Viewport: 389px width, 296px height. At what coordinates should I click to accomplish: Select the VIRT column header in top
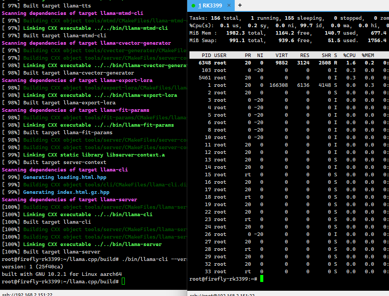pos(282,55)
